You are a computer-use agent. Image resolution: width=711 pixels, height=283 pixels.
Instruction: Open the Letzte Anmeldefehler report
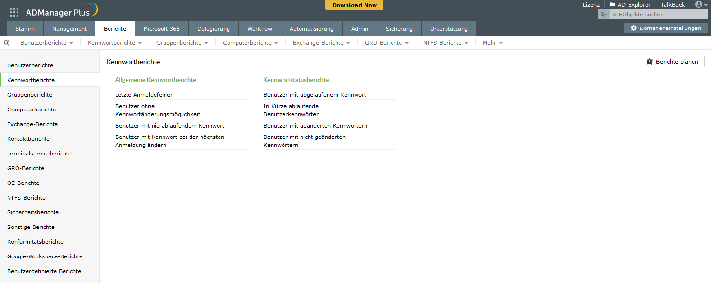tap(144, 95)
